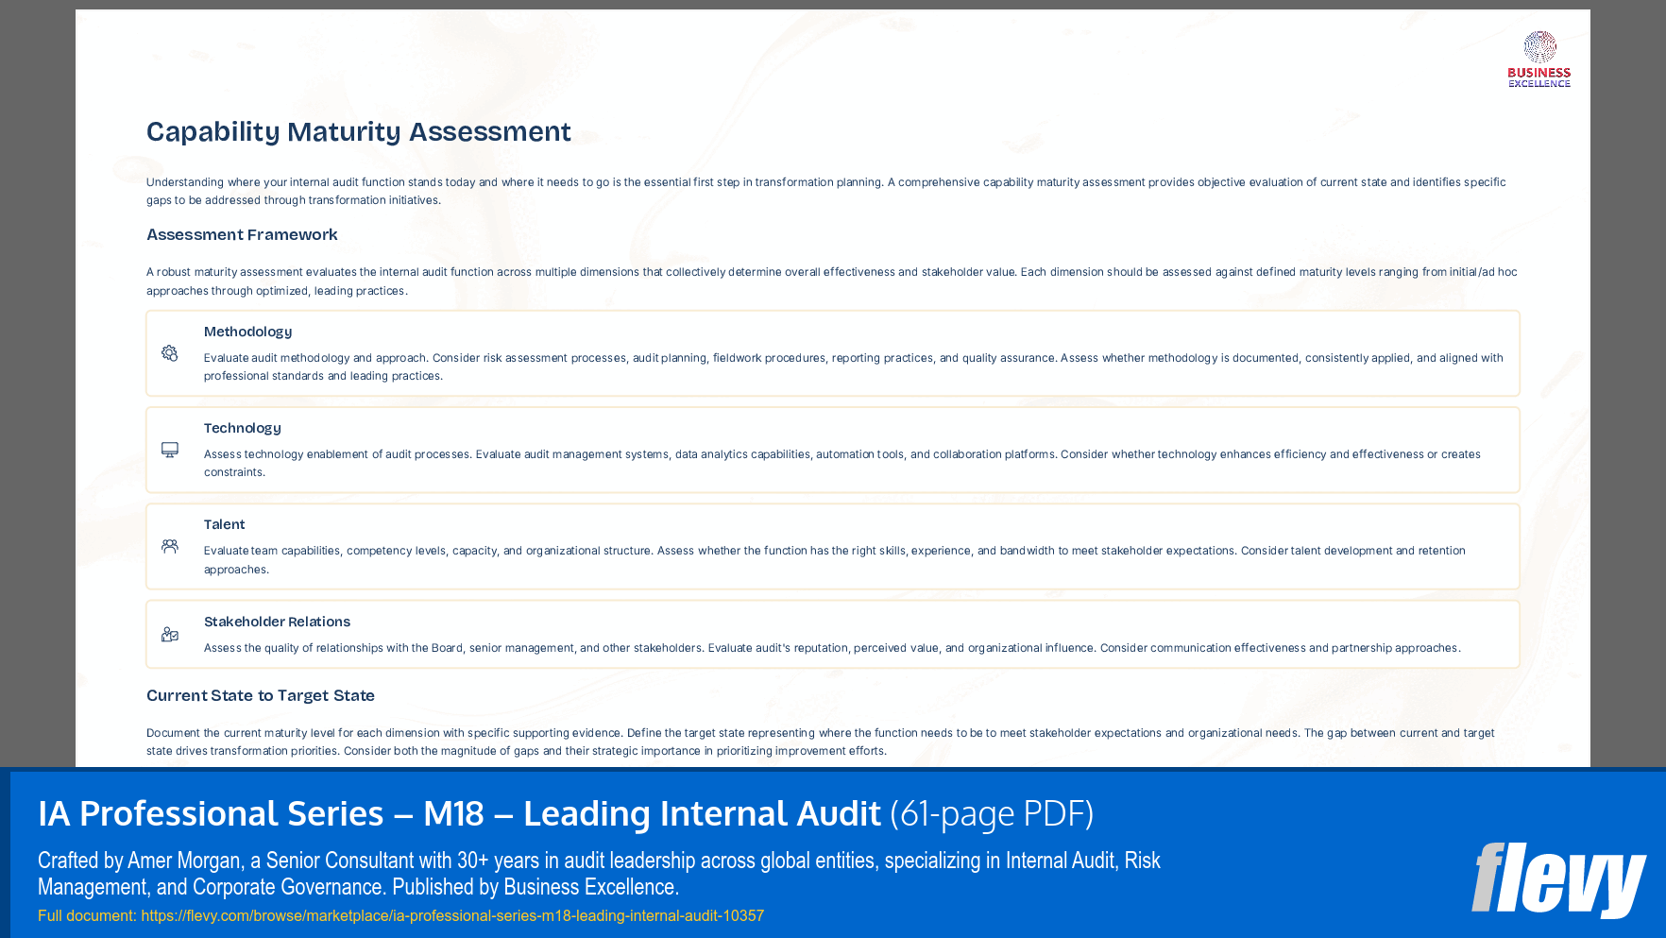Toggle selection of the Talent assessment card
The image size is (1666, 938).
pyautogui.click(x=831, y=546)
